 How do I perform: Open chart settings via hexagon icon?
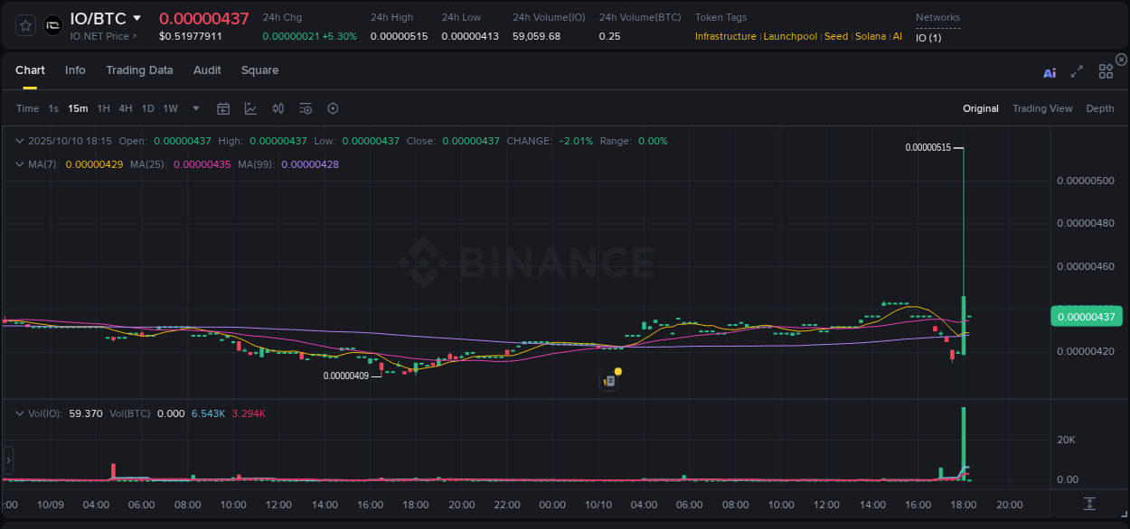click(x=333, y=108)
